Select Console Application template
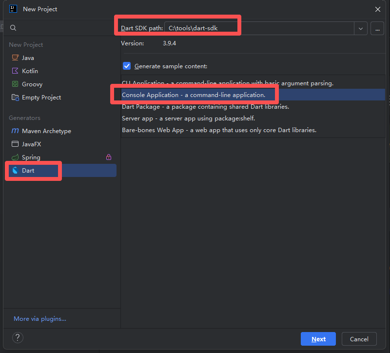This screenshot has height=353, width=390. [253, 95]
